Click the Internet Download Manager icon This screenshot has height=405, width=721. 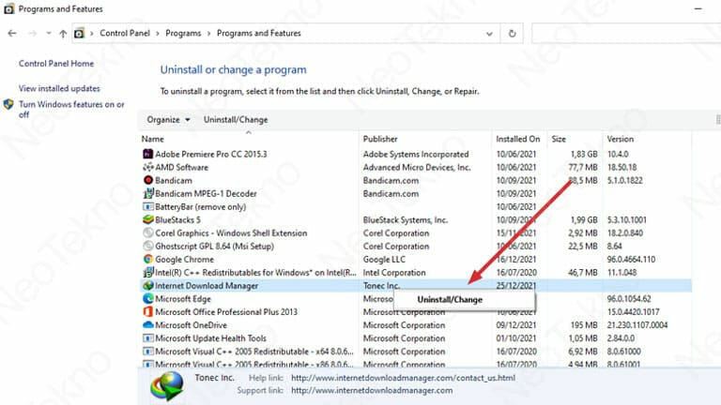click(147, 285)
